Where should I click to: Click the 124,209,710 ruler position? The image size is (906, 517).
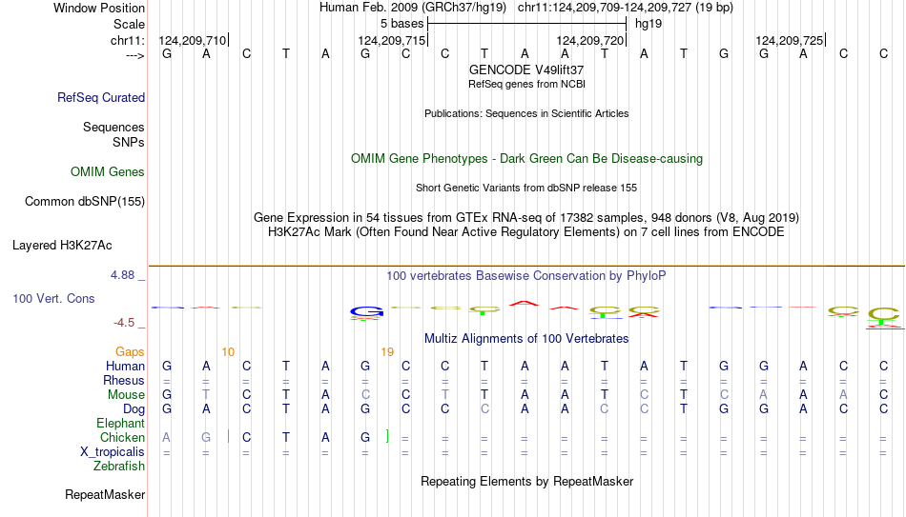(x=193, y=40)
